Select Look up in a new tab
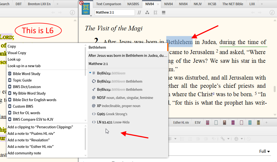Screen dimensions: 277x162 click(x=24, y=66)
